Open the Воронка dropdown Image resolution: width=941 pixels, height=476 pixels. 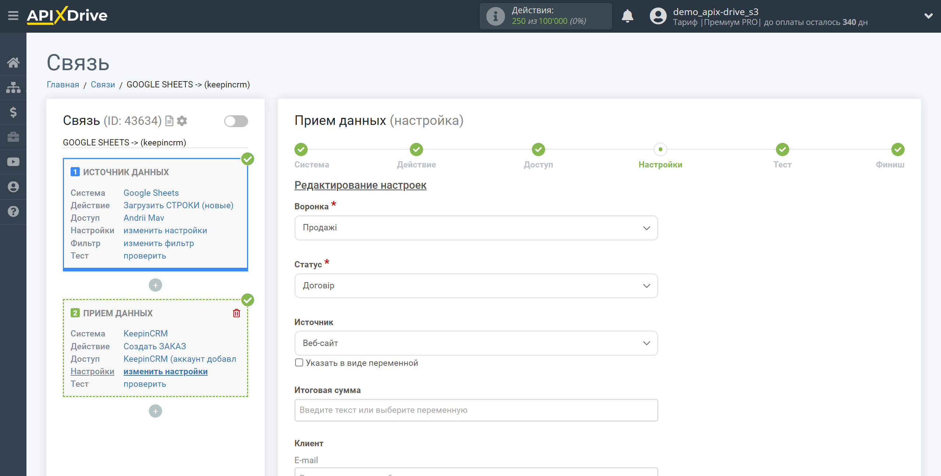click(x=476, y=228)
